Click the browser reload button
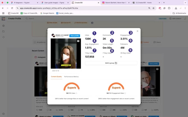This screenshot has width=188, height=117. [12, 8]
